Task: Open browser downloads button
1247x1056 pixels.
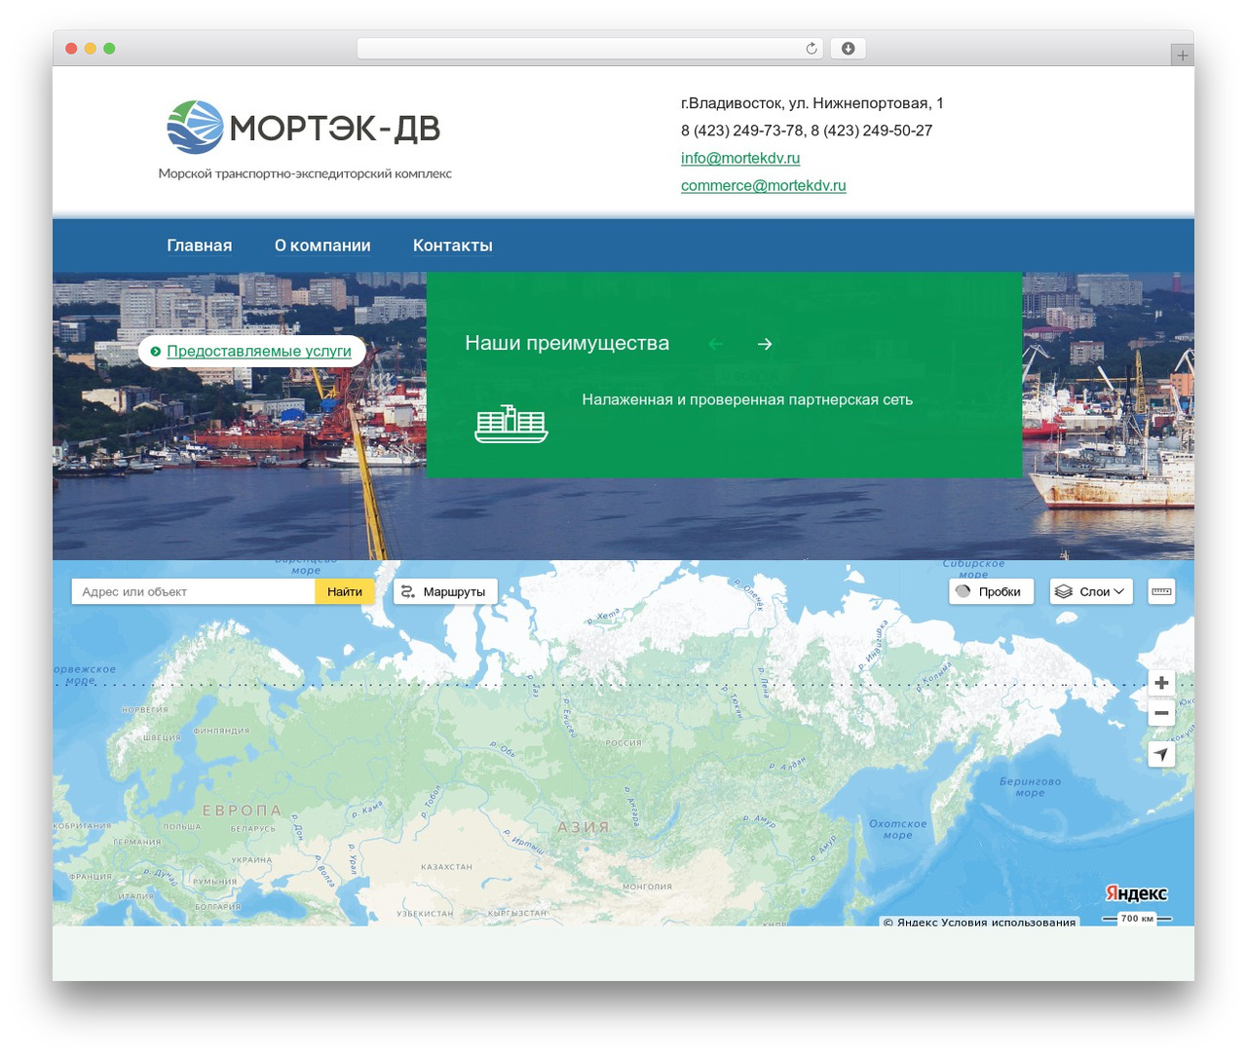Action: [848, 49]
